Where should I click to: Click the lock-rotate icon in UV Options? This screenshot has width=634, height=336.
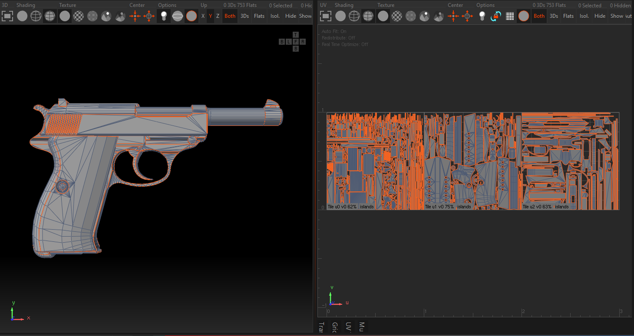[495, 16]
